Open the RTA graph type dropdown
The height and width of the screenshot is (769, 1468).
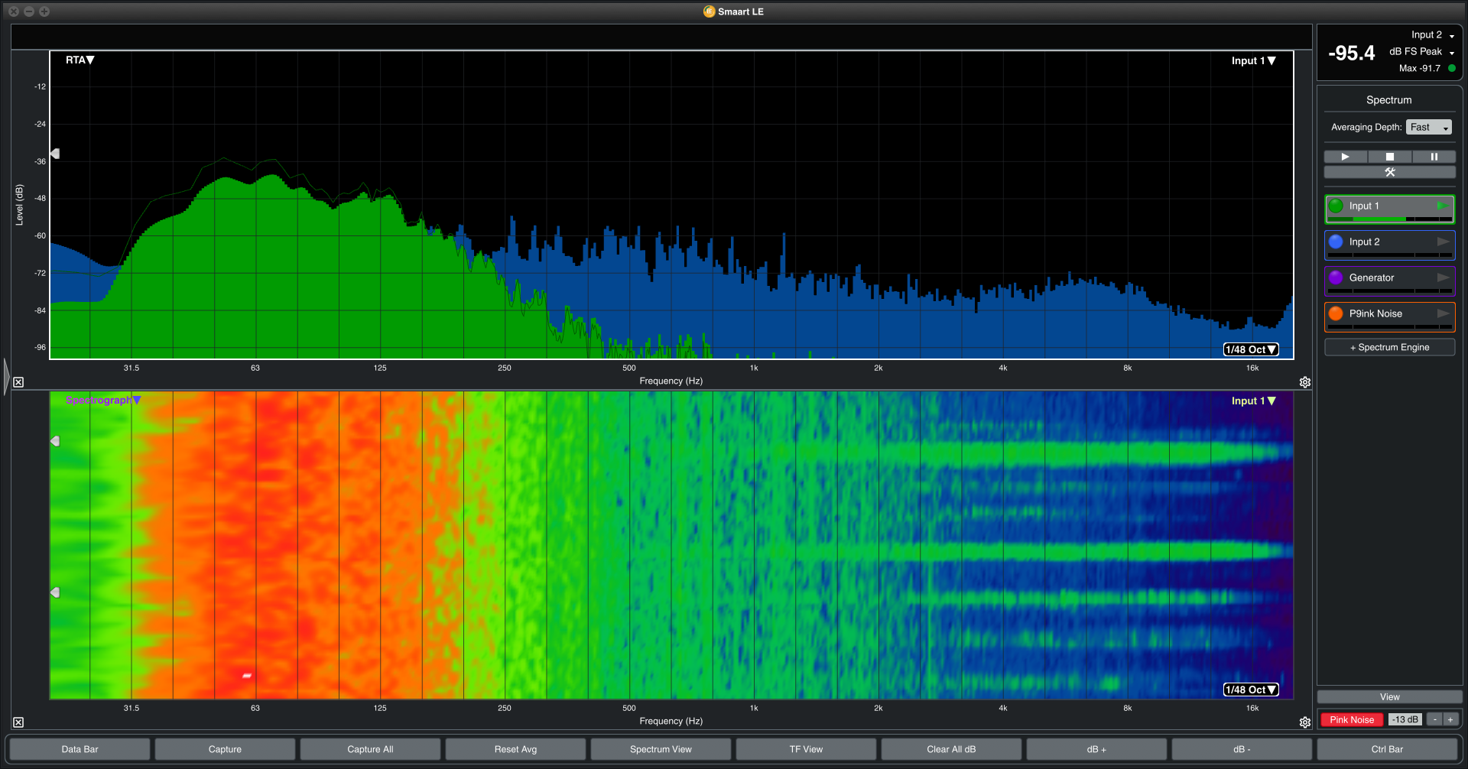point(80,60)
